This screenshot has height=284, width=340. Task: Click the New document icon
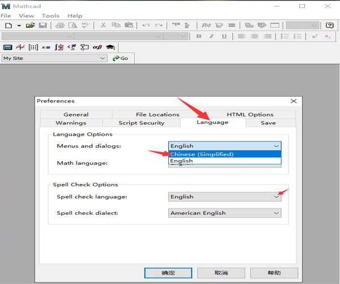pyautogui.click(x=8, y=26)
